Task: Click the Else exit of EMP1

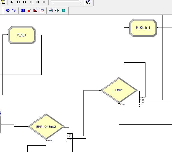Action: [x=119, y=104]
